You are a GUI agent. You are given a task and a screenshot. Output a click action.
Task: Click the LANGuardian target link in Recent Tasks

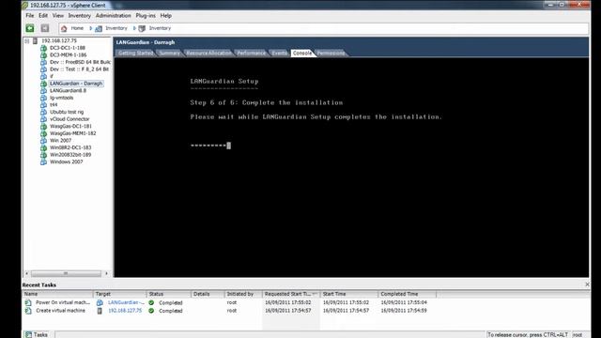point(126,302)
